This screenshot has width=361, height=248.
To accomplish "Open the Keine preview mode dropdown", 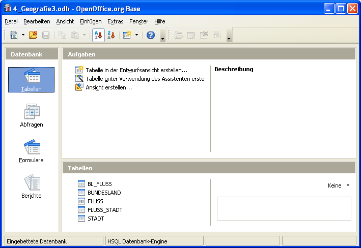I will (x=339, y=186).
